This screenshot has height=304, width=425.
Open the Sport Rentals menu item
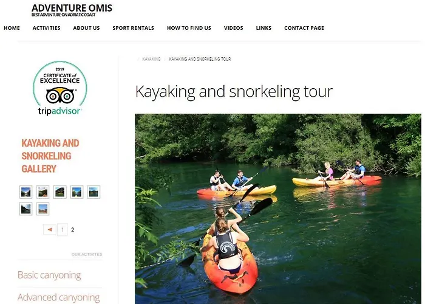(x=134, y=28)
